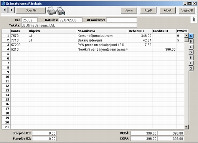Select row number 1 header
Screen dimensions: 198x143
6,36
